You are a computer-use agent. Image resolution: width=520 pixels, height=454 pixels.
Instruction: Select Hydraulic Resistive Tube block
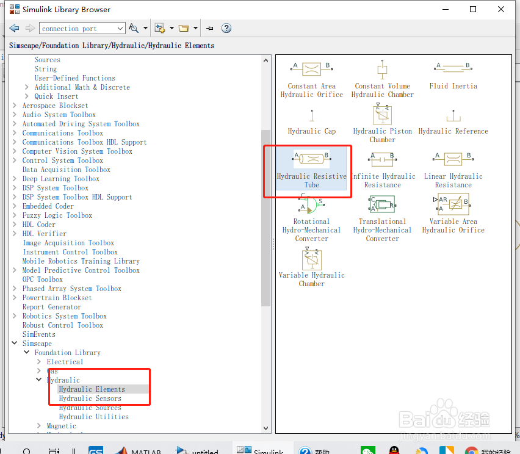[311, 169]
